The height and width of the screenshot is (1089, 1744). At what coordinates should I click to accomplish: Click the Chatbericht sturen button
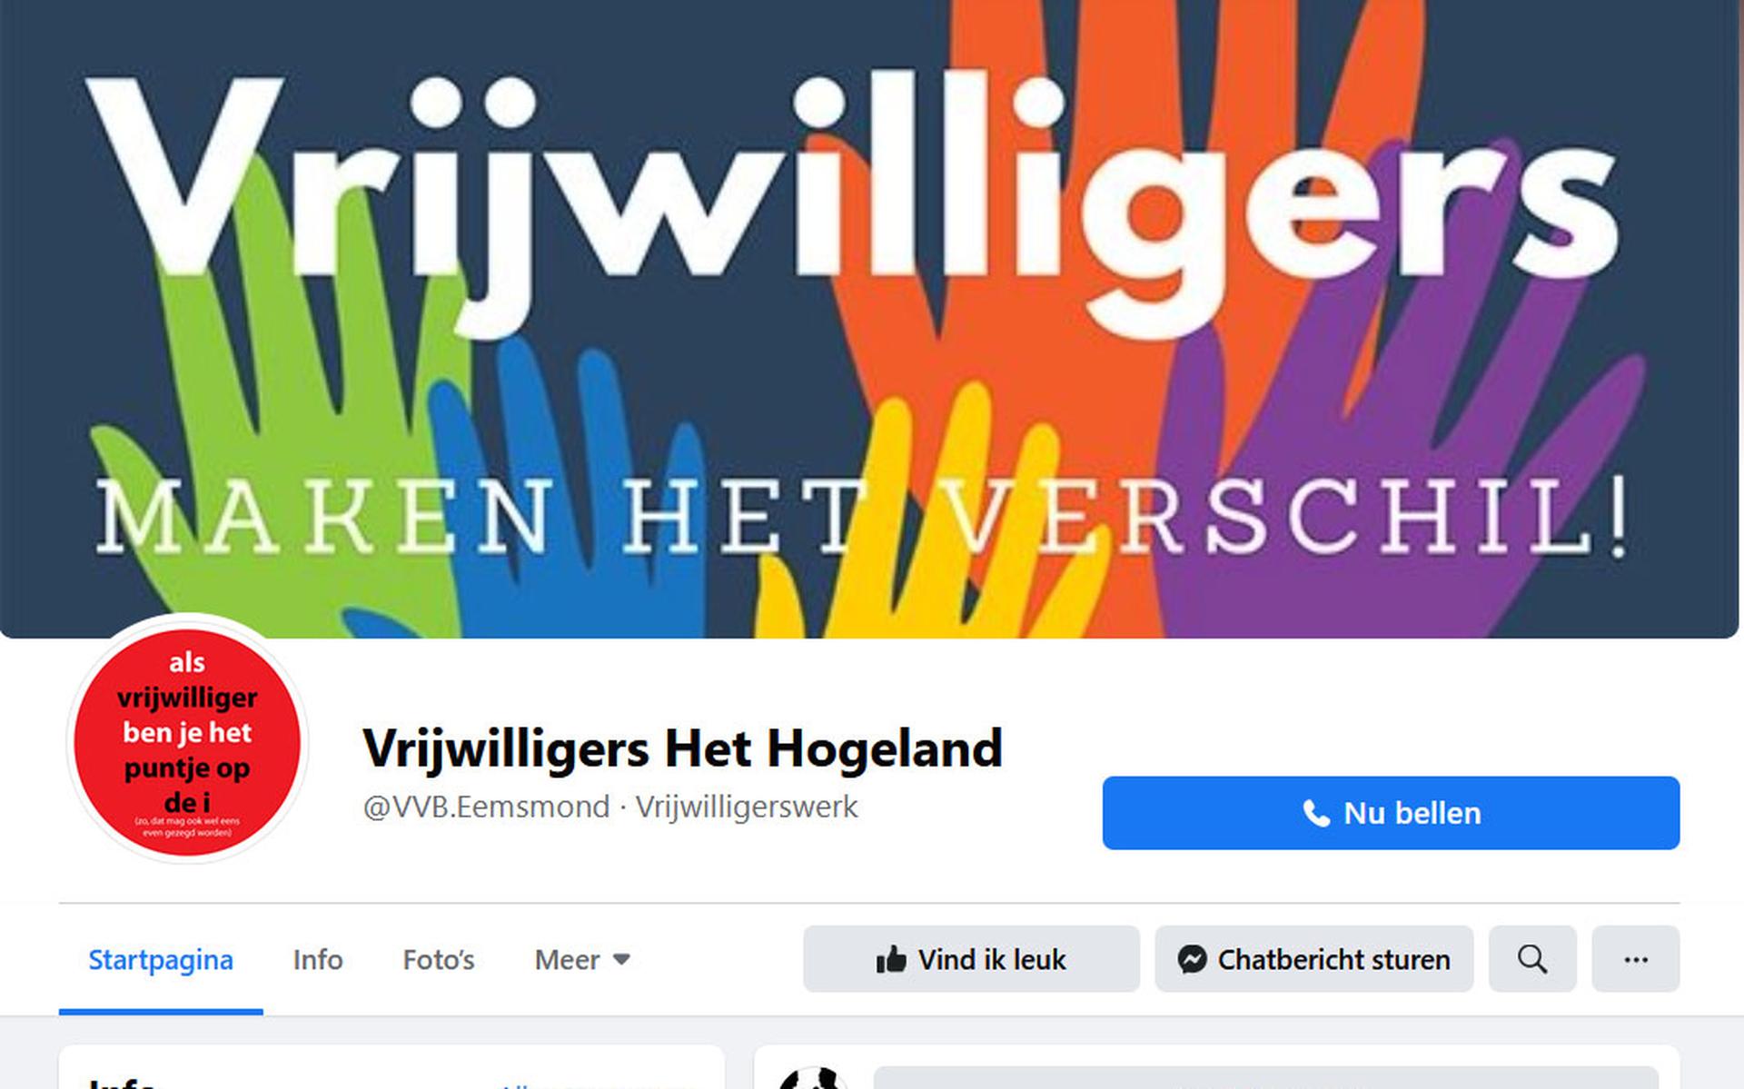pos(1313,959)
